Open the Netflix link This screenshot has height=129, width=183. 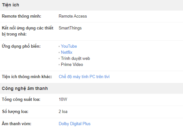pos(66,52)
